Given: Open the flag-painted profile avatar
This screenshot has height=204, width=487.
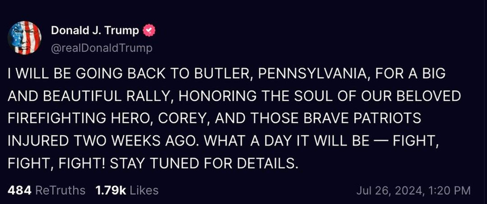Looking at the screenshot, I should tap(24, 38).
